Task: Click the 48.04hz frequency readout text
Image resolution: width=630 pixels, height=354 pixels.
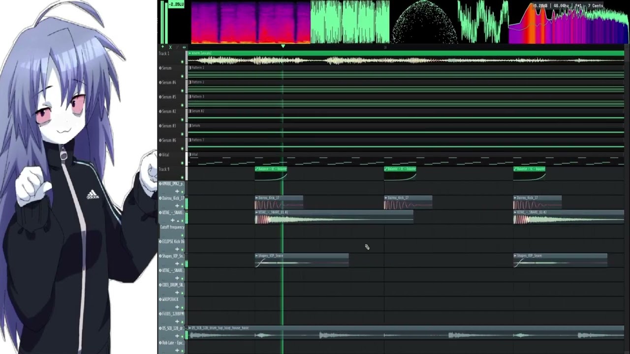Action: (561, 6)
